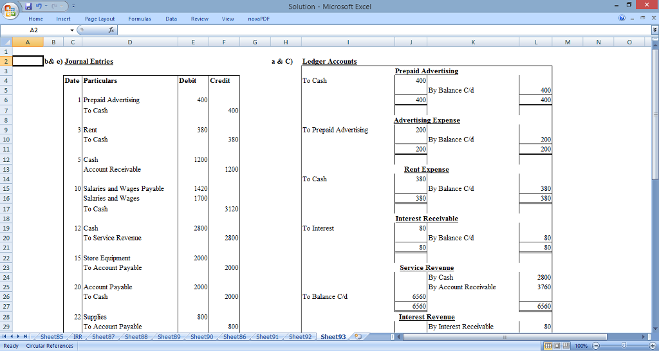Switch to the Sheet88 tab
Viewport: 659px width, 351px height.
pyautogui.click(x=136, y=337)
